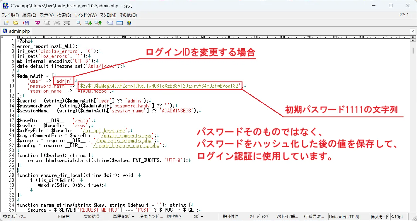Open the ファイル(F) menu
Viewport: 417px width, 221px height.
tap(10, 15)
